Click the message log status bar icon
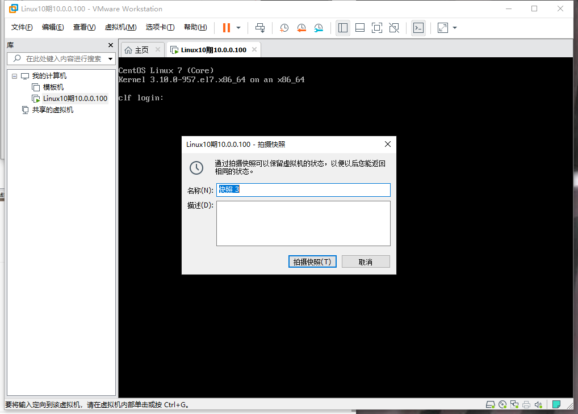This screenshot has width=578, height=414. pos(556,405)
